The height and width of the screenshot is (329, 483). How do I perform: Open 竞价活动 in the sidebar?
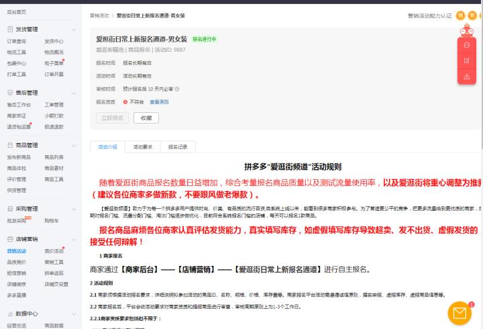54,251
